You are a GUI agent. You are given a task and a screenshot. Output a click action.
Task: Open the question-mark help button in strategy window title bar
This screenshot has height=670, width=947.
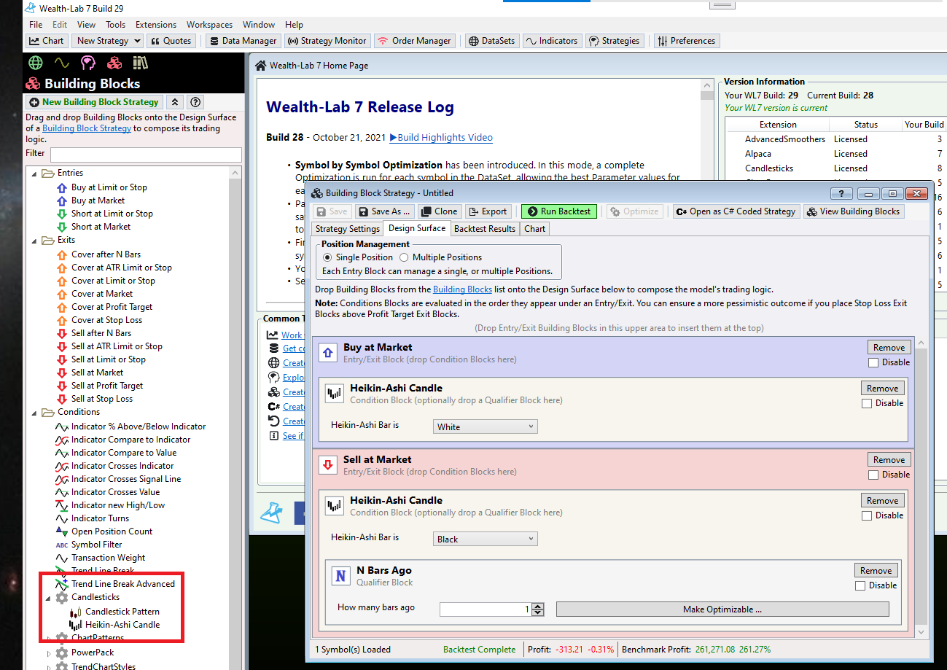[841, 193]
